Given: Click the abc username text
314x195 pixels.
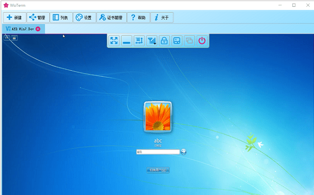Looking at the screenshot, I should [x=158, y=140].
